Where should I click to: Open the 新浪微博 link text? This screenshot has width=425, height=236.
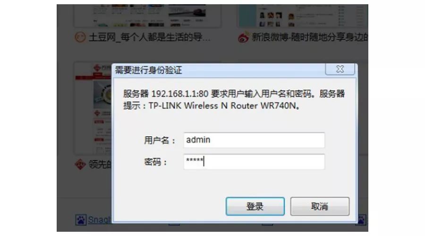(x=310, y=37)
